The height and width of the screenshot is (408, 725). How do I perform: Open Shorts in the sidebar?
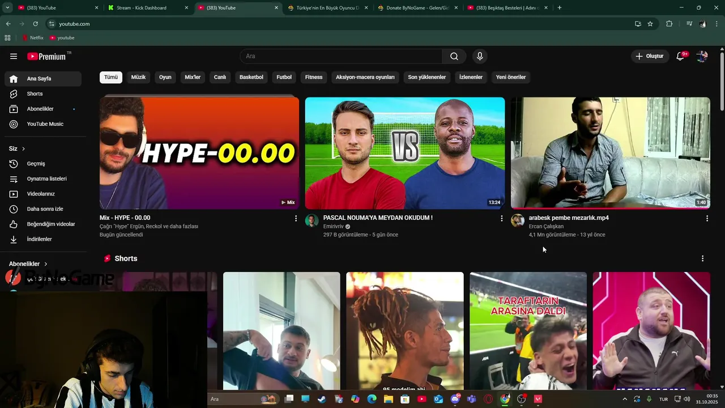pos(43,93)
